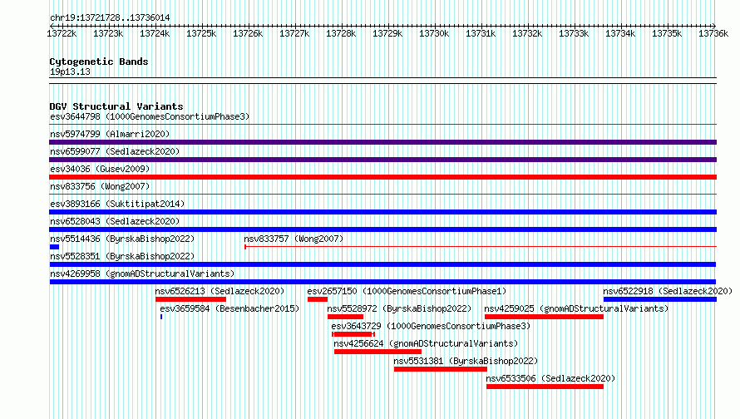Click the purple bar under nsv5974799
The height and width of the screenshot is (419, 740).
382,142
